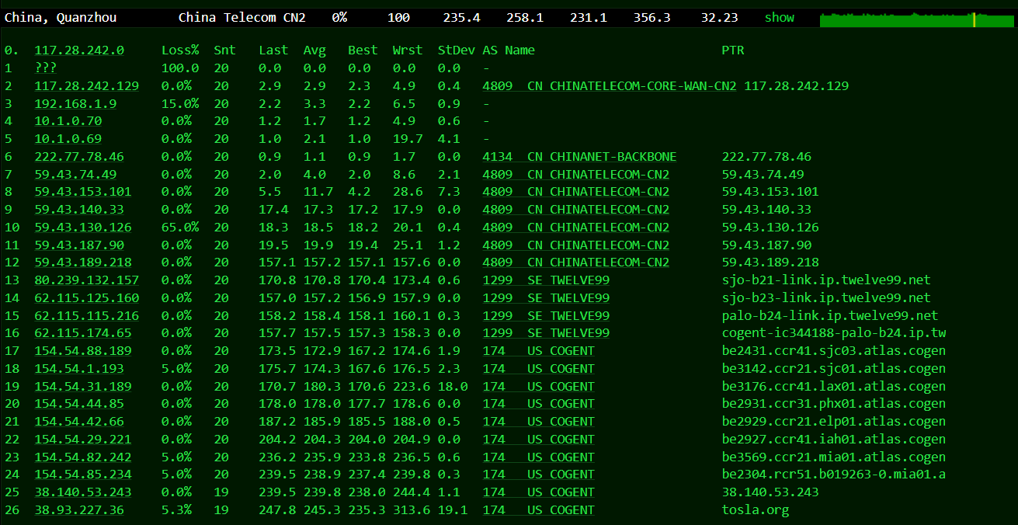The width and height of the screenshot is (1018, 525).
Task: Open hop IP 38.93.227.36 link
Action: (79, 509)
